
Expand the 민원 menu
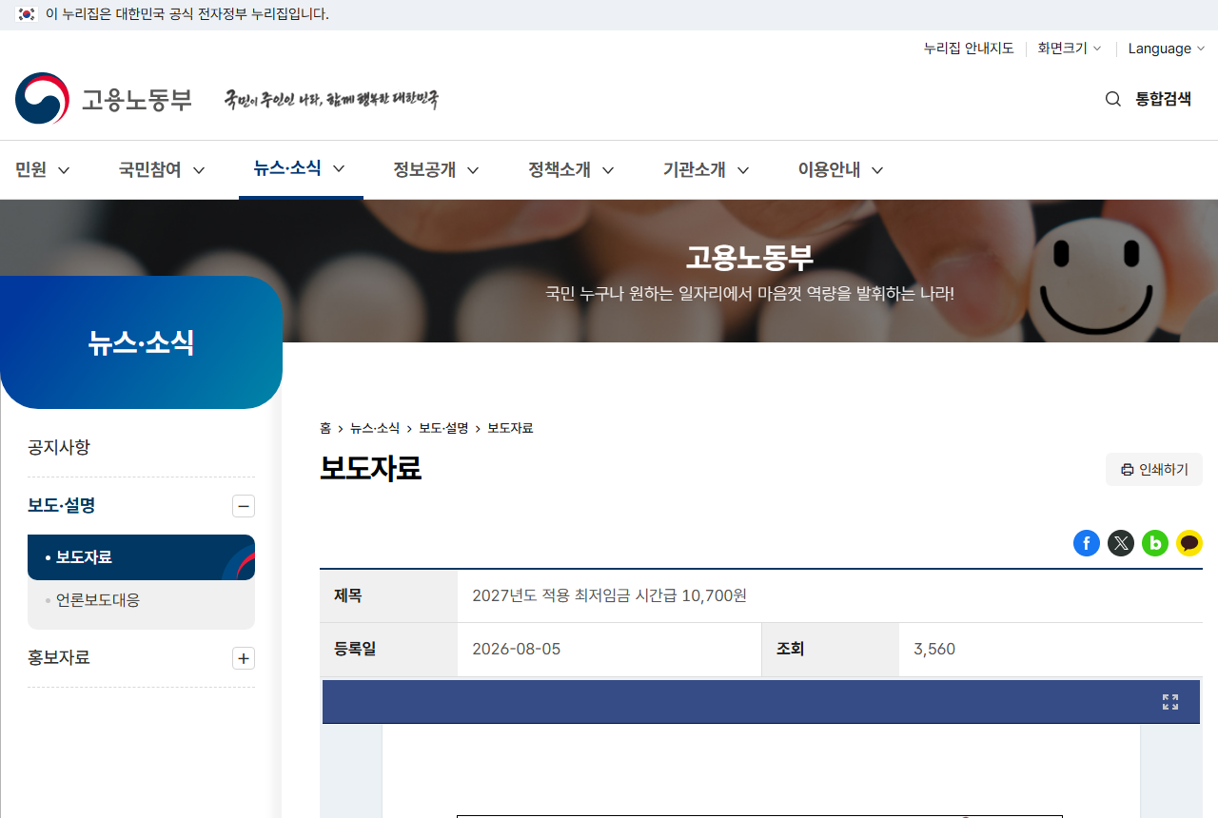click(43, 170)
